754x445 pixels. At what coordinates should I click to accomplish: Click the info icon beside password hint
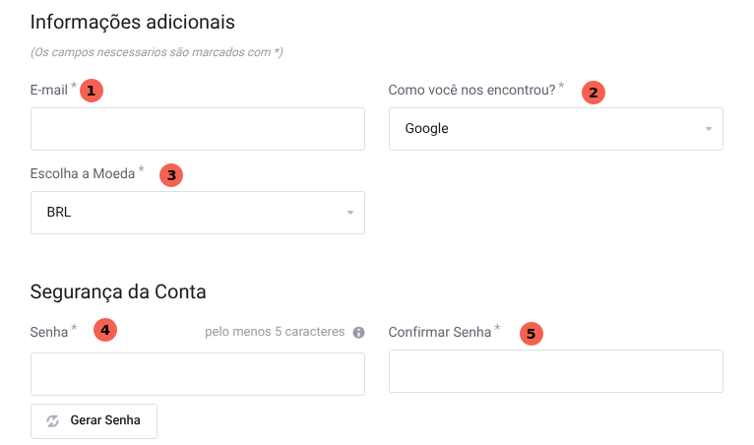pos(359,333)
